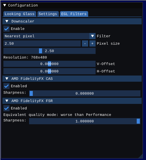Image resolution: width=146 pixels, height=160 pixels.
Task: Uncheck the CAS Enabled checkbox
Action: 6,86
